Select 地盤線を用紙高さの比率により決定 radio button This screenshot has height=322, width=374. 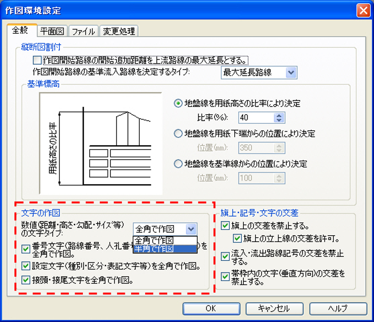(x=178, y=104)
